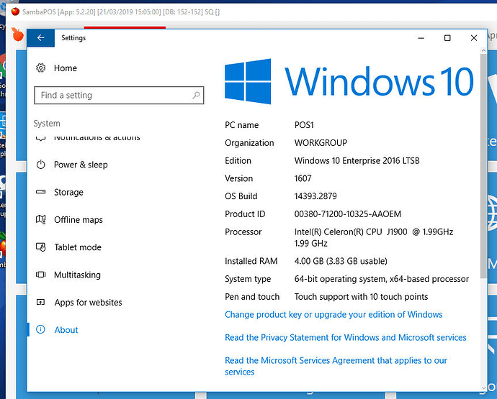Viewport: 497px width, 399px height.
Task: Click the Apps for websites icon
Action: 40,303
